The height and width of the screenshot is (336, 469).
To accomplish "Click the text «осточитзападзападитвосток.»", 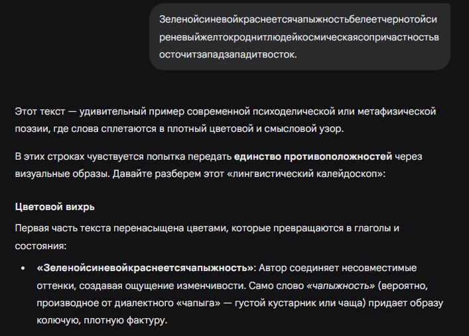I will [228, 55].
